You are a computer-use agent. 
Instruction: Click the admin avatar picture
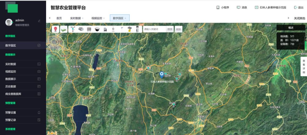pyautogui.click(x=9, y=22)
